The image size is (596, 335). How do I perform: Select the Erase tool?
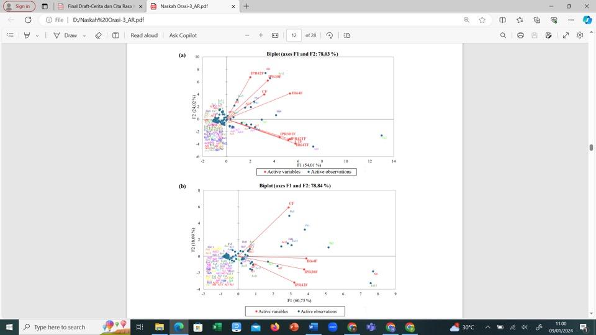tap(99, 35)
